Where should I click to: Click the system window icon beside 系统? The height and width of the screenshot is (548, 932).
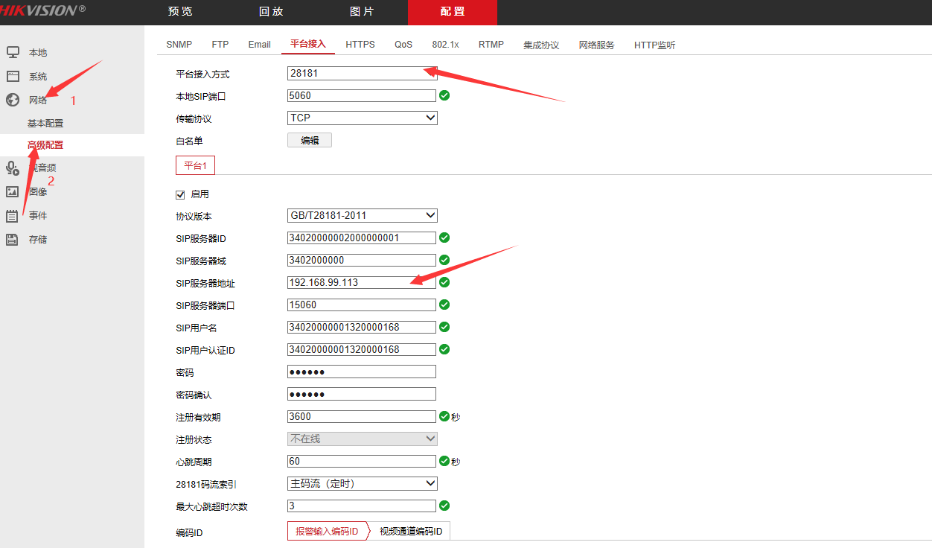point(13,76)
